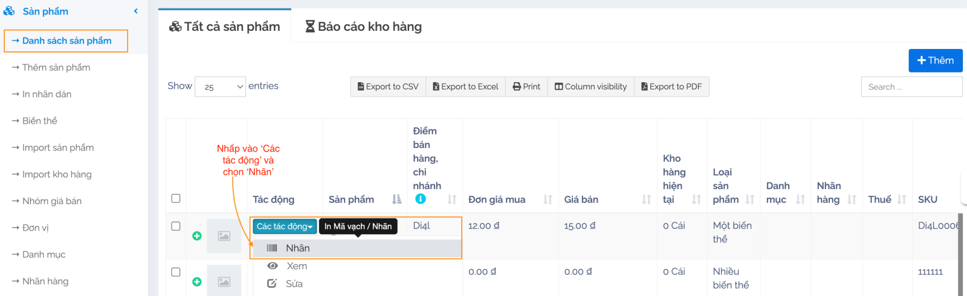The height and width of the screenshot is (296, 967).
Task: Check the second product row checkbox
Action: pos(176,272)
